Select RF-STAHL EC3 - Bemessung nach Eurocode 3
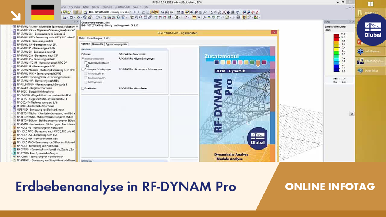 pyautogui.click(x=41, y=34)
